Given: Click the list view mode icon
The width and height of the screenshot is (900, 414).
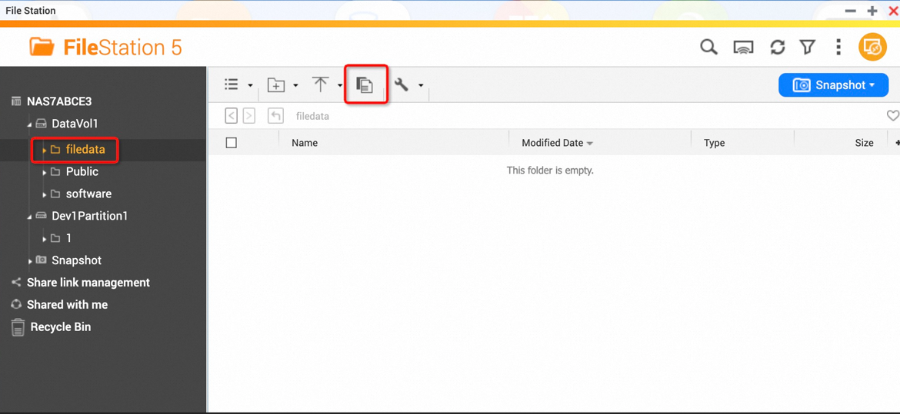Looking at the screenshot, I should point(232,84).
